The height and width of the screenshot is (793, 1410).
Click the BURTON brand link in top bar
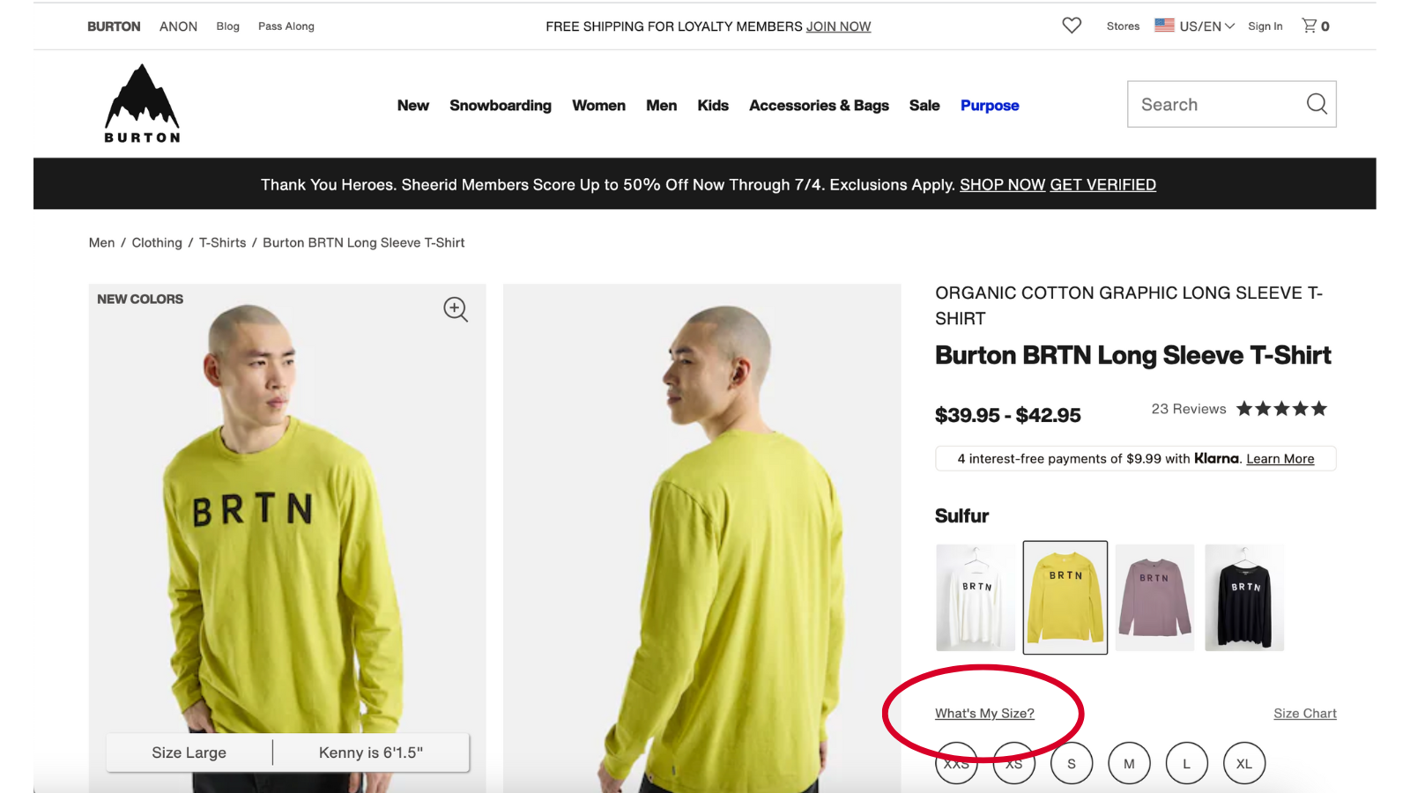click(114, 26)
